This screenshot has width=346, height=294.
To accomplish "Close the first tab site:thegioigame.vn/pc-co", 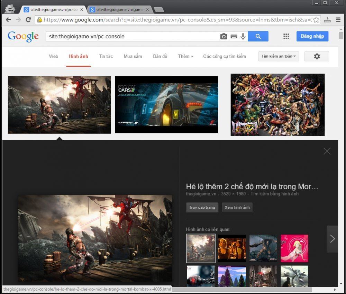I will [82, 10].
